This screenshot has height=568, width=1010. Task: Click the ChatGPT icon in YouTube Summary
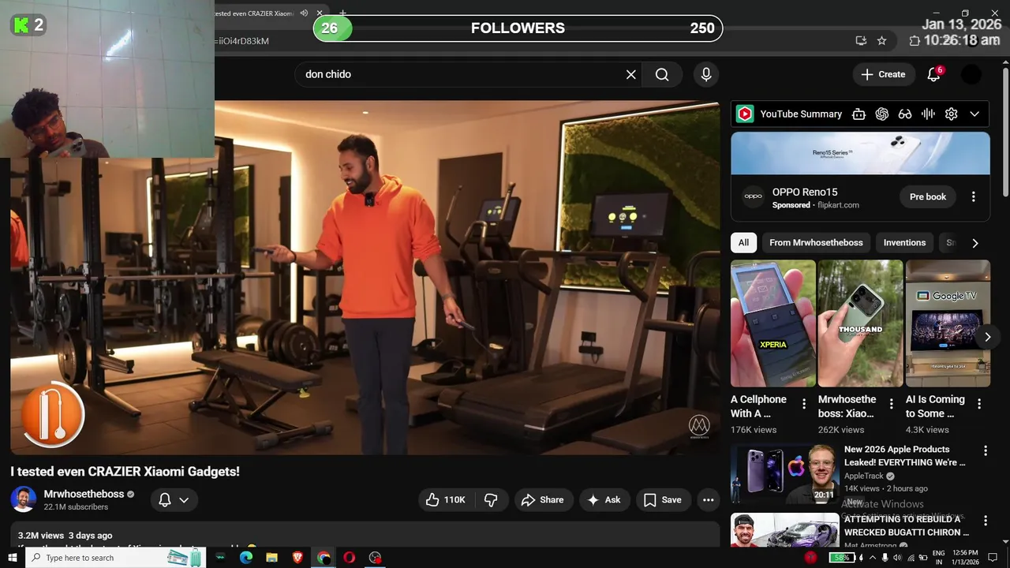point(882,114)
